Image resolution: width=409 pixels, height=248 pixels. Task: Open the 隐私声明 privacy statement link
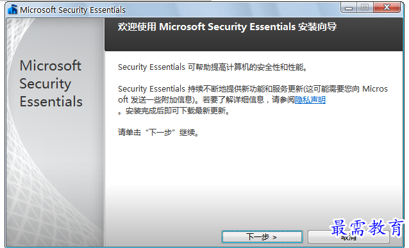310,99
